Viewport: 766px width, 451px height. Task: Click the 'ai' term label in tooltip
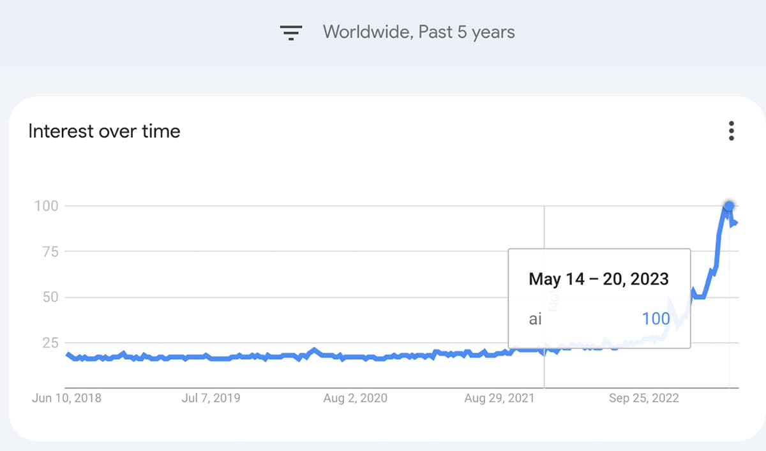click(535, 318)
